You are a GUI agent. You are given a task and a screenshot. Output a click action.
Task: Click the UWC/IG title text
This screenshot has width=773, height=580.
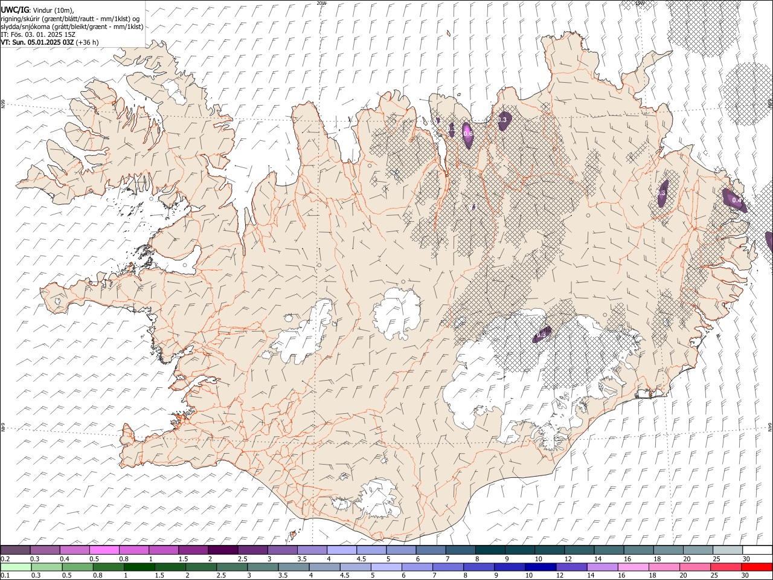click(14, 10)
